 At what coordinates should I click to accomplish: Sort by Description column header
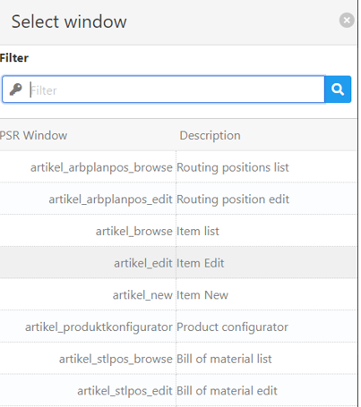pos(210,135)
